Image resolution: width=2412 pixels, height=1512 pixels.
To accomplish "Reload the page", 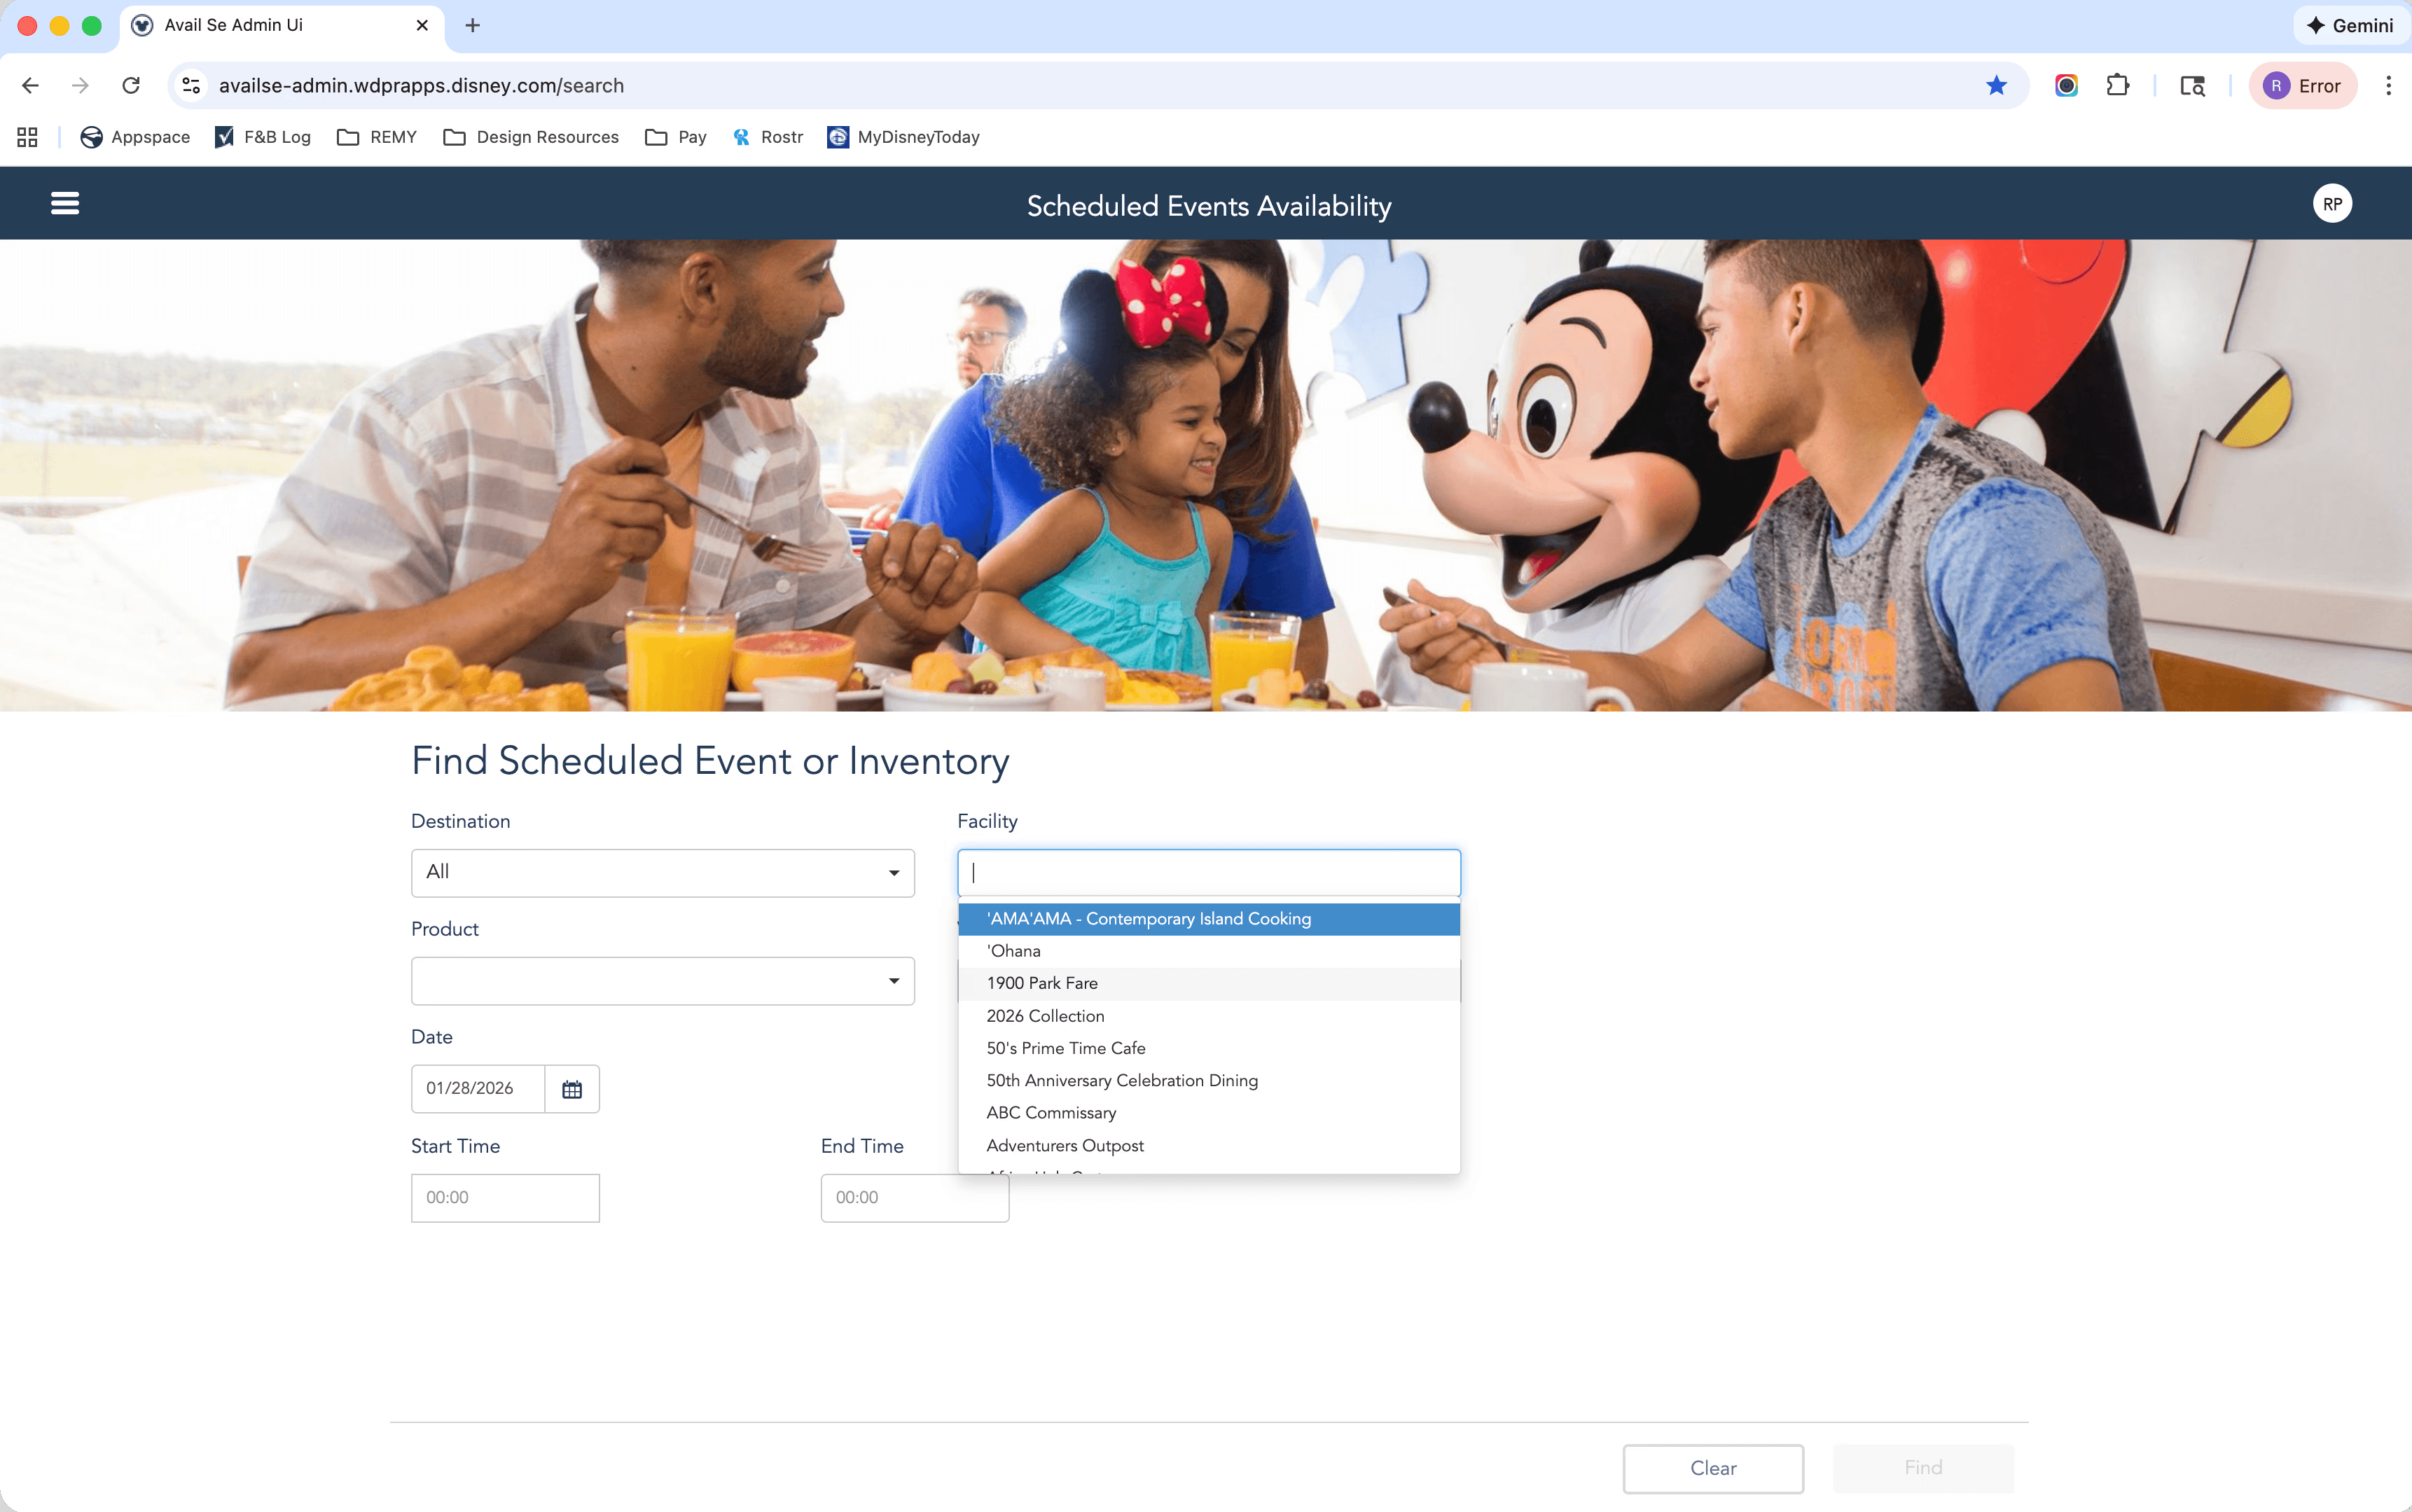I will pyautogui.click(x=131, y=86).
